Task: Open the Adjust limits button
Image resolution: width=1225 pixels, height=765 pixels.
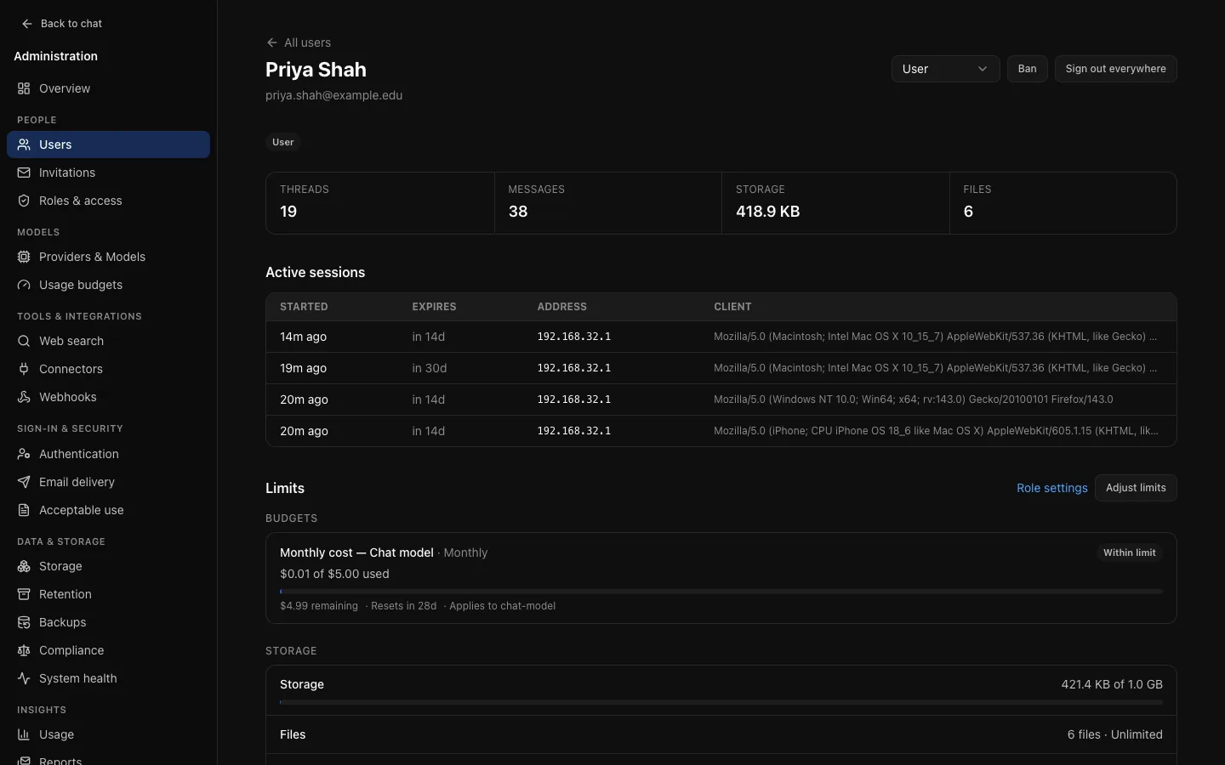Action: (x=1136, y=488)
